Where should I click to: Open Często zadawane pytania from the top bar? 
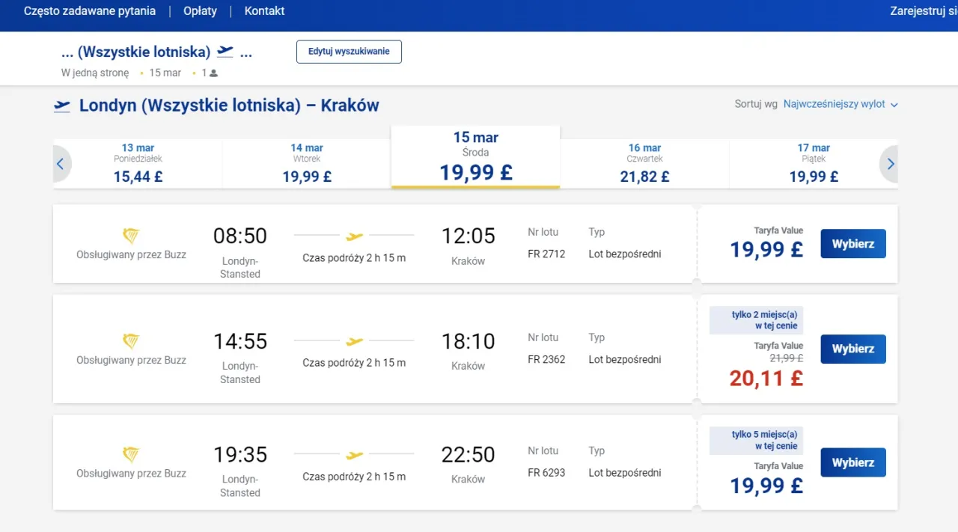click(x=89, y=10)
